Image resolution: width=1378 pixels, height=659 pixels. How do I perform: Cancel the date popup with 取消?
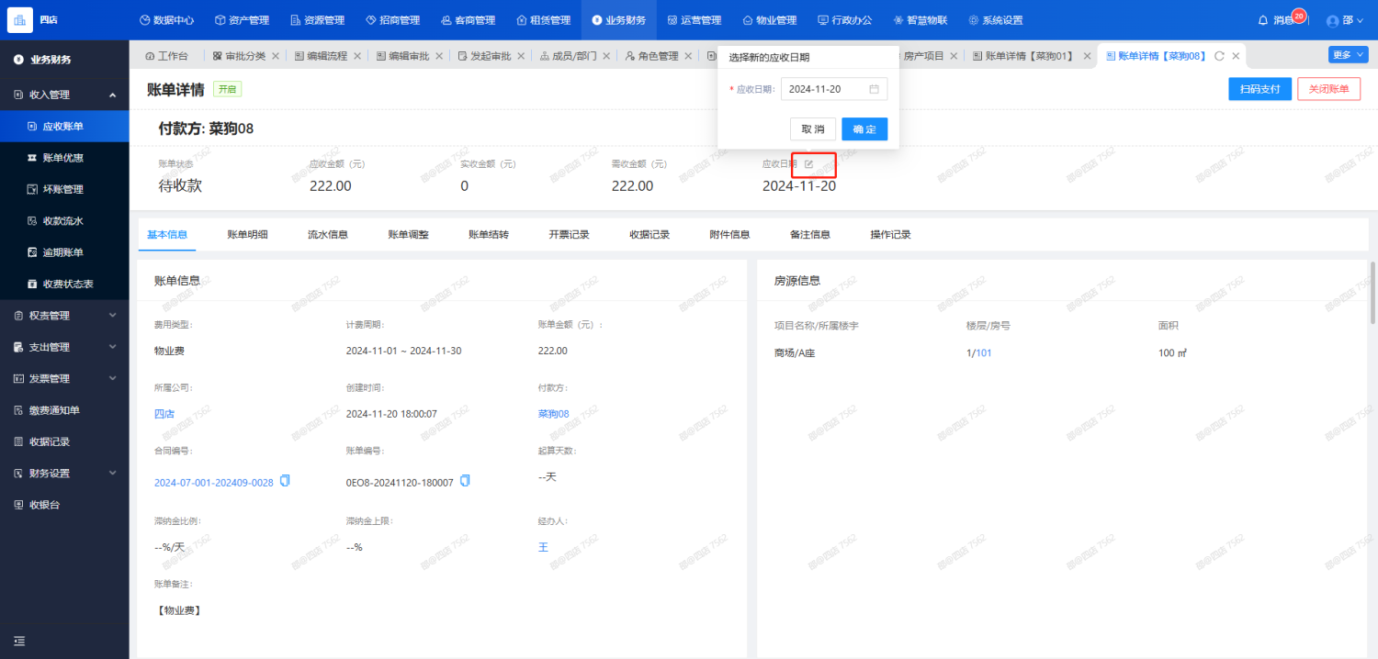tap(813, 128)
